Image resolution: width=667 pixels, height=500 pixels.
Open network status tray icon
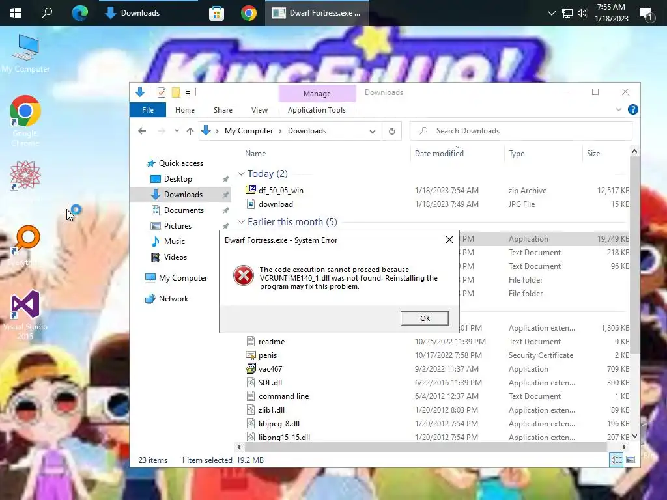click(x=567, y=13)
